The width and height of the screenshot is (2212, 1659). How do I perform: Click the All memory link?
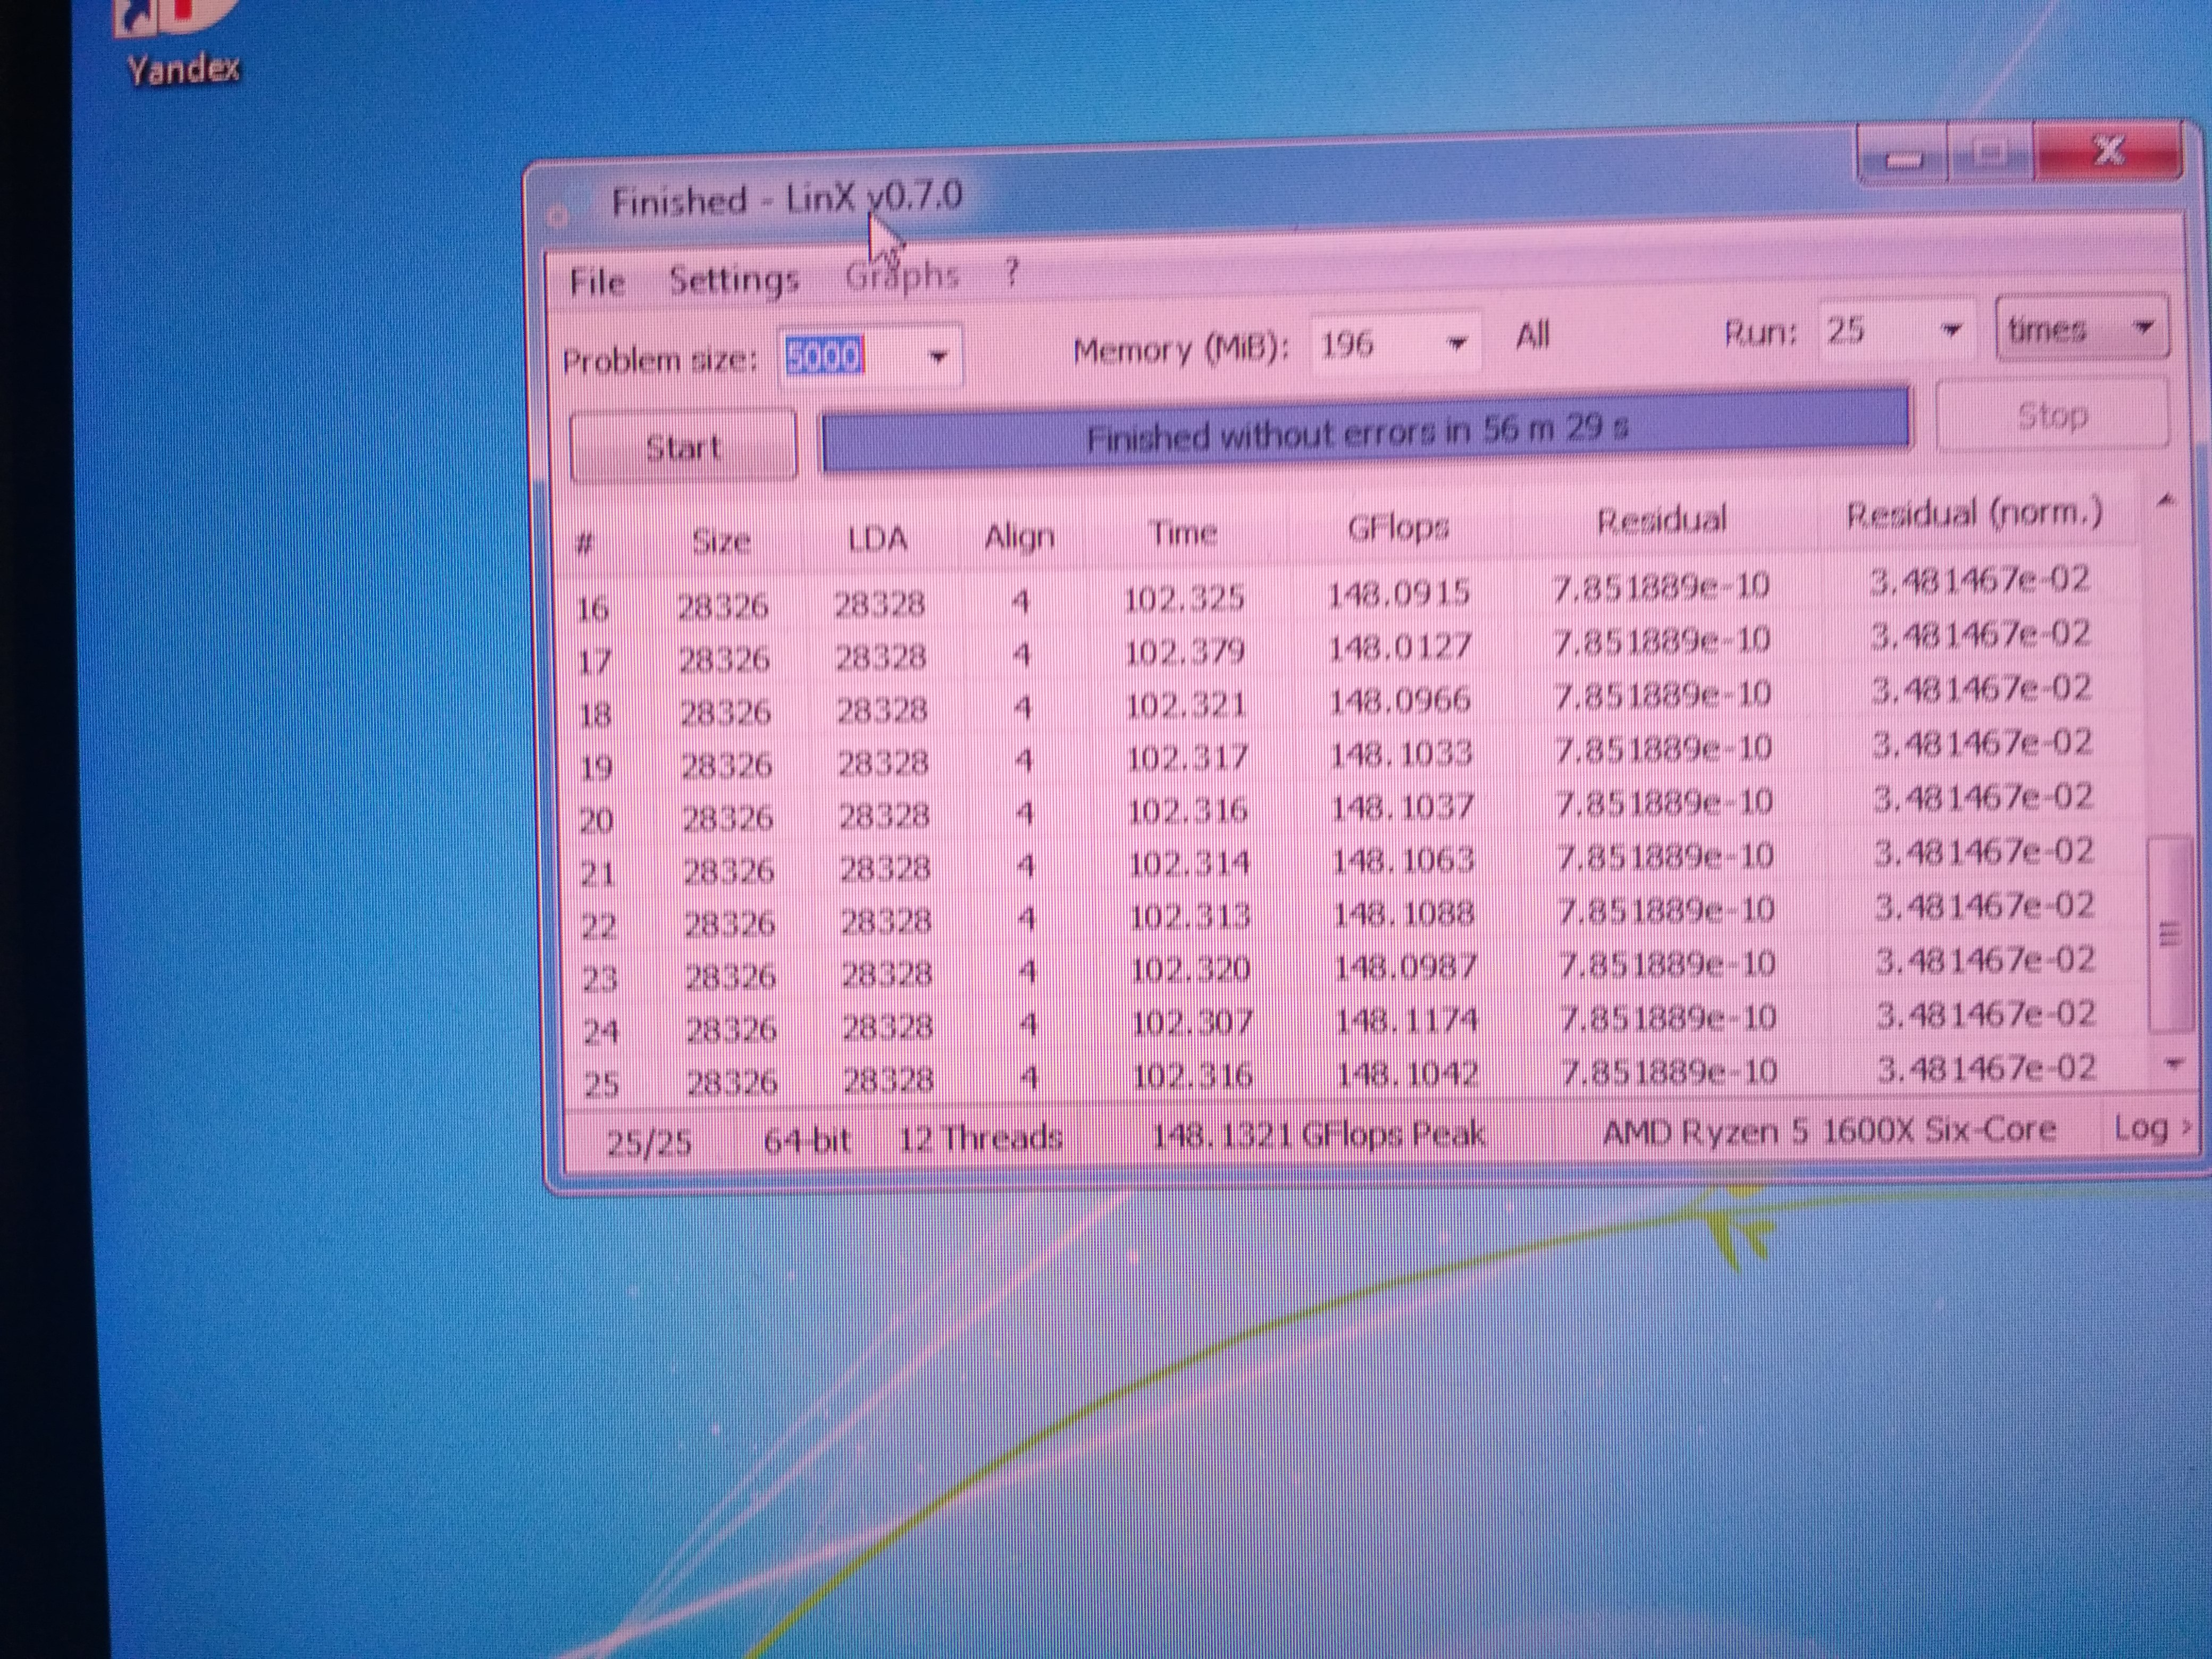point(1532,336)
